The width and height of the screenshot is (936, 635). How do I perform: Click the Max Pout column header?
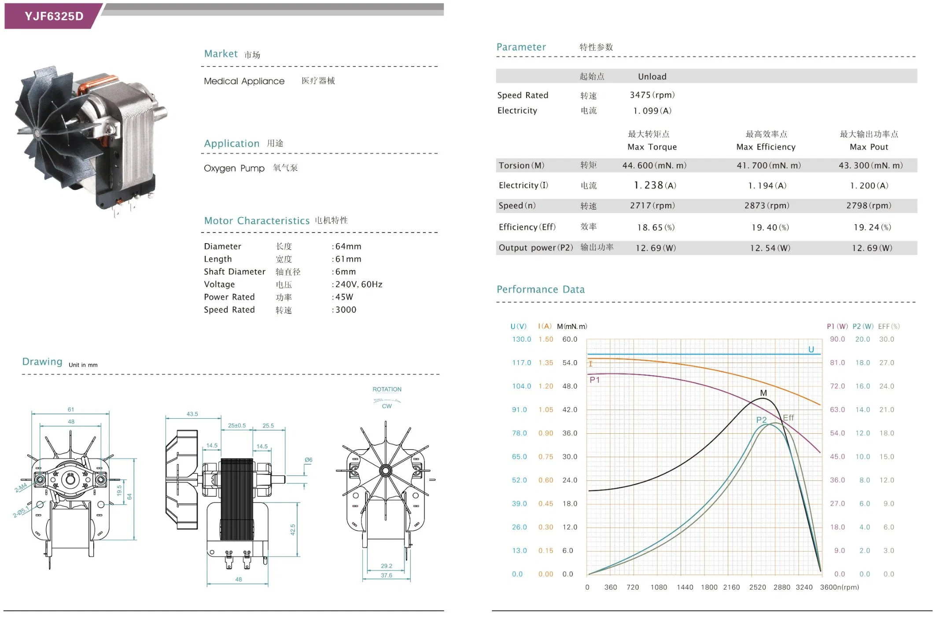pos(869,147)
